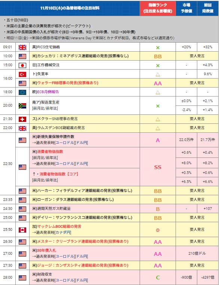
Task: Click the AA rank for ジョージ発言
Action: coord(158,266)
